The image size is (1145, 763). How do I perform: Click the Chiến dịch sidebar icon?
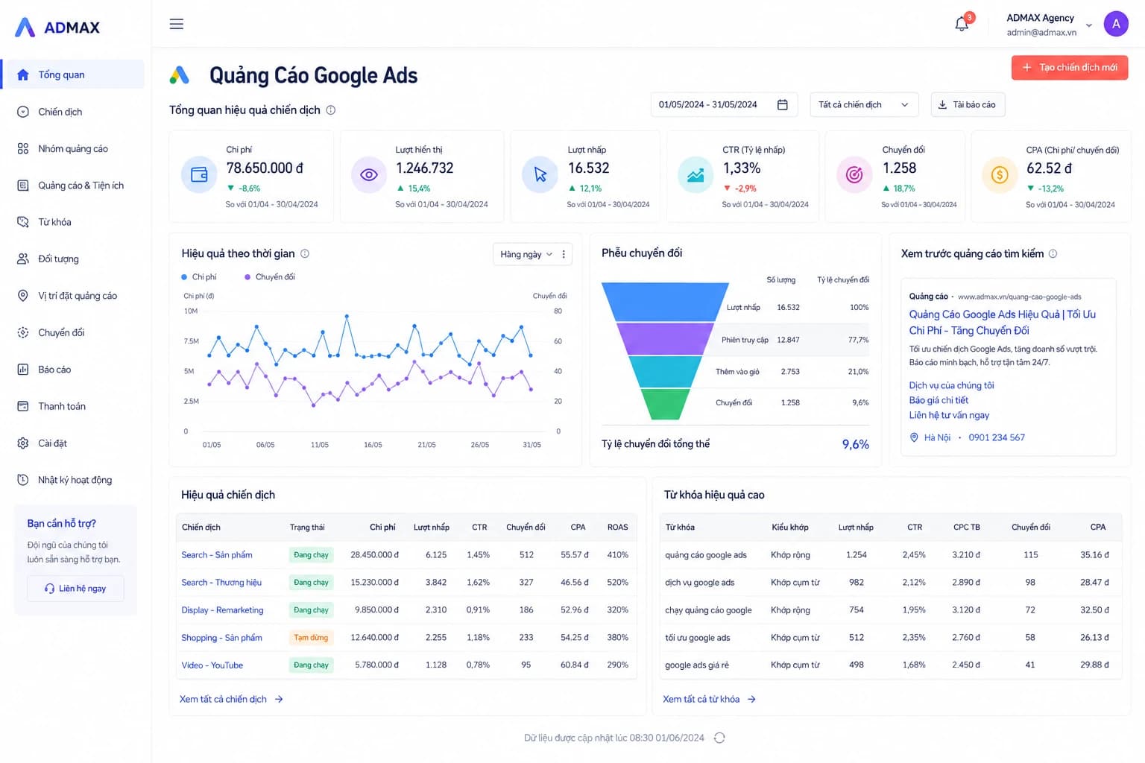pyautogui.click(x=23, y=112)
